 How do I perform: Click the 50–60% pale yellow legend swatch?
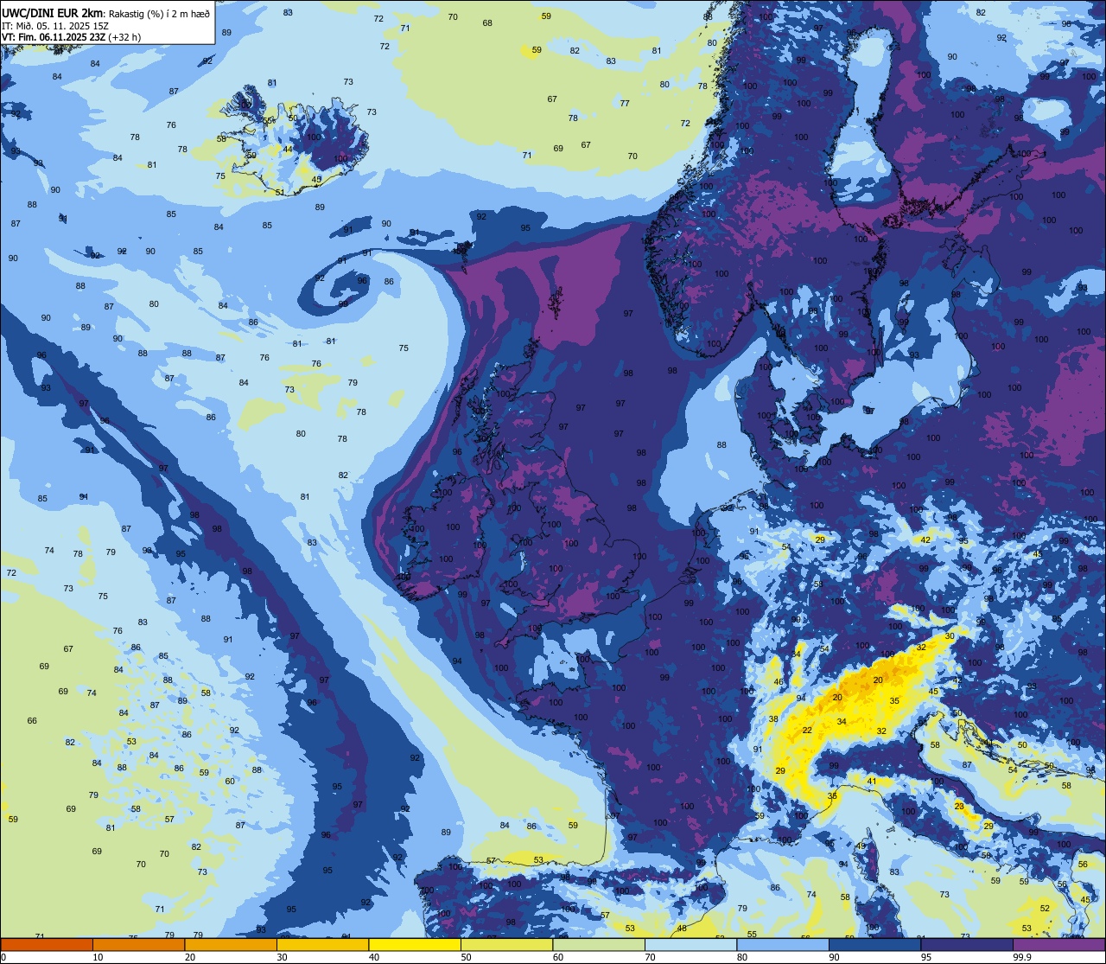[x=506, y=944]
